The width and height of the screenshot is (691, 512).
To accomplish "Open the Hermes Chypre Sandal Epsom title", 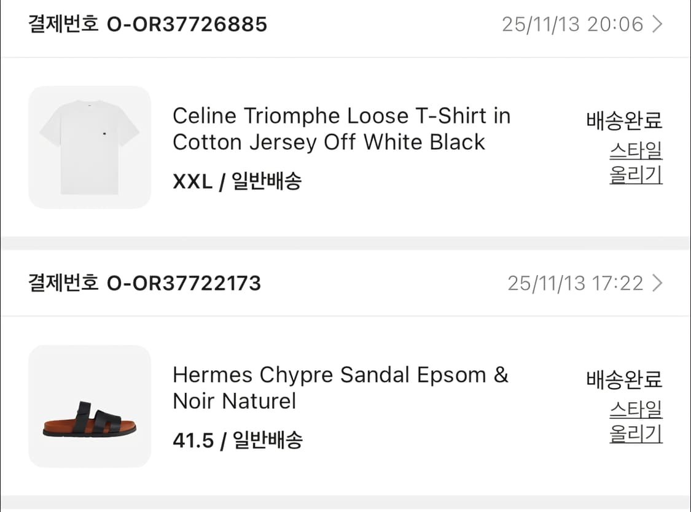I will 340,388.
